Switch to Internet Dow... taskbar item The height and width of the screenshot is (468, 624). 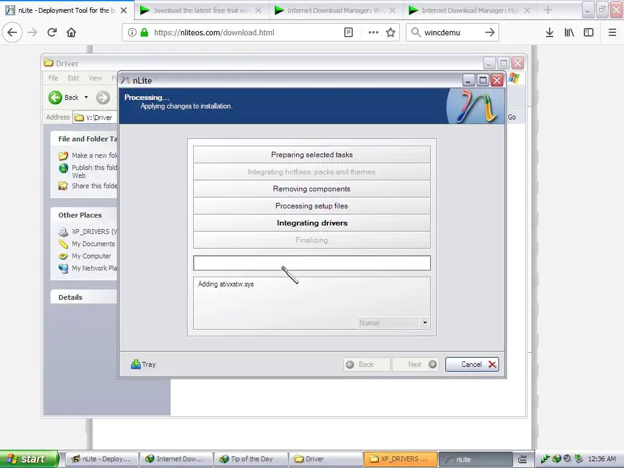[176, 459]
